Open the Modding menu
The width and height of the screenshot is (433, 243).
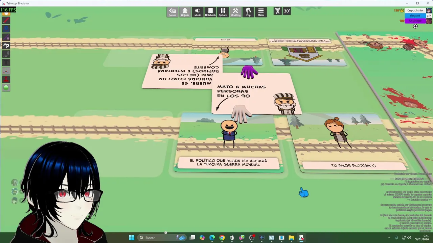point(235,12)
